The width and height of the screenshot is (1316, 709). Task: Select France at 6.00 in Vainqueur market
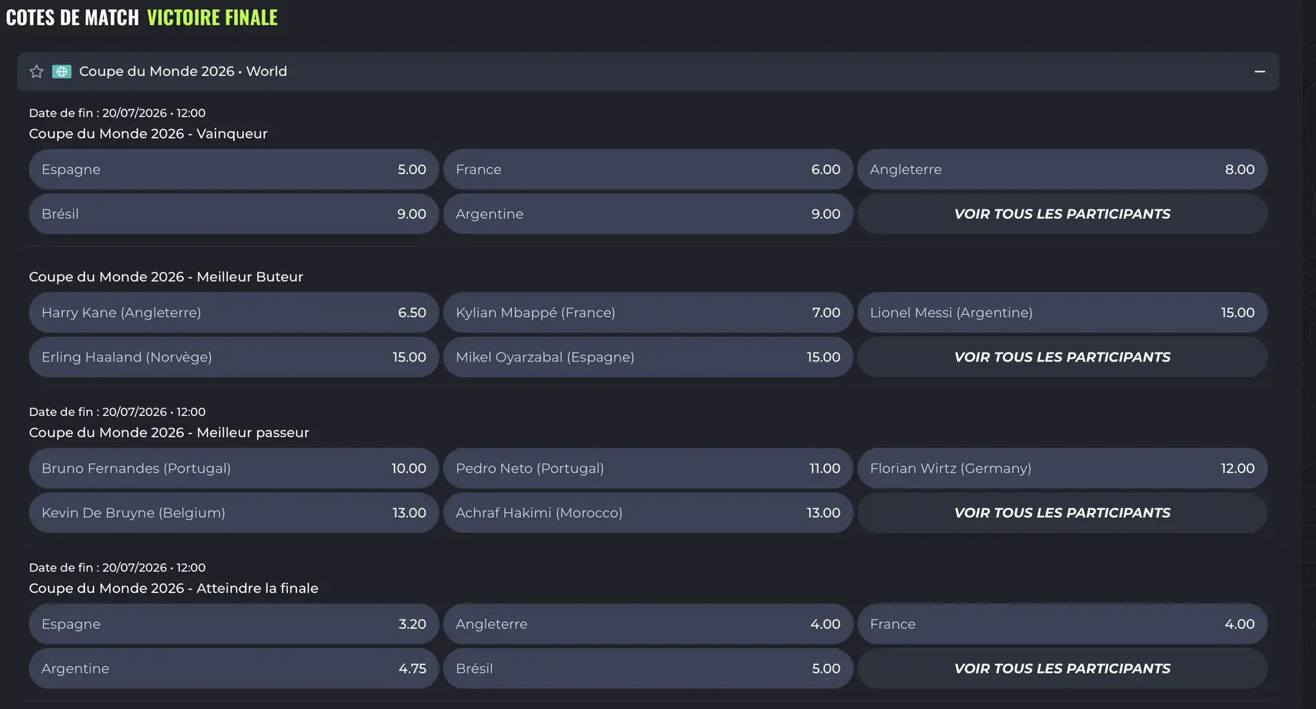[x=648, y=169]
